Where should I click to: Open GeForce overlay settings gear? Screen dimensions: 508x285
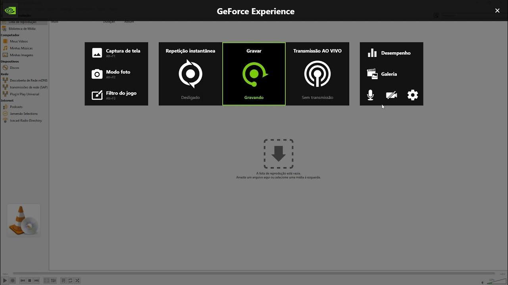[x=413, y=95]
